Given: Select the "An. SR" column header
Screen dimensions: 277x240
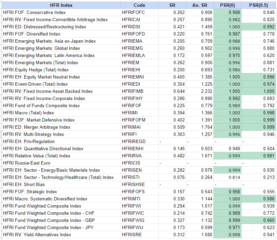Looking at the screenshot, I should 199,5.
